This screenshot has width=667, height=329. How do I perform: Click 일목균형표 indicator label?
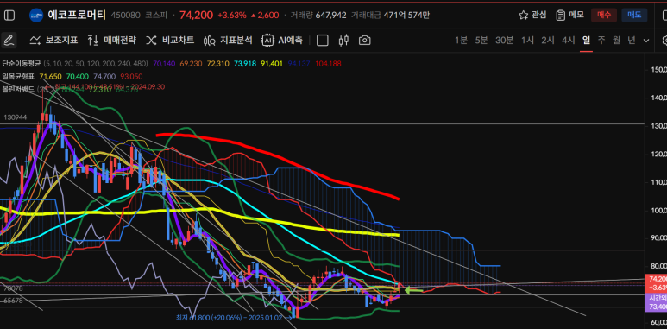(x=19, y=77)
